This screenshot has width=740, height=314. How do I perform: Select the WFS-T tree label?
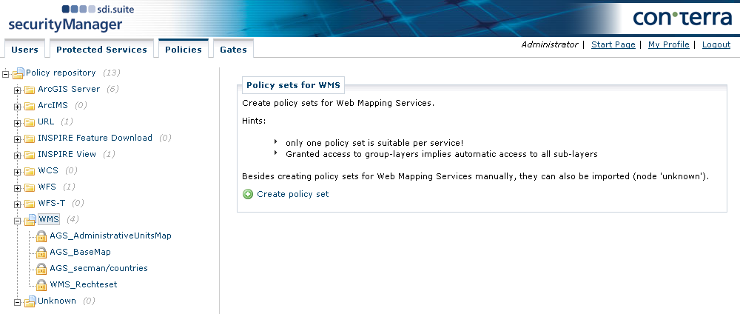click(52, 203)
